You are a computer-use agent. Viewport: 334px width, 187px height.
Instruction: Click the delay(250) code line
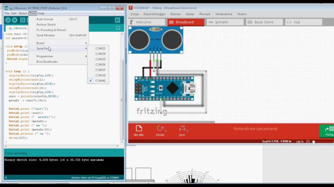(18, 138)
